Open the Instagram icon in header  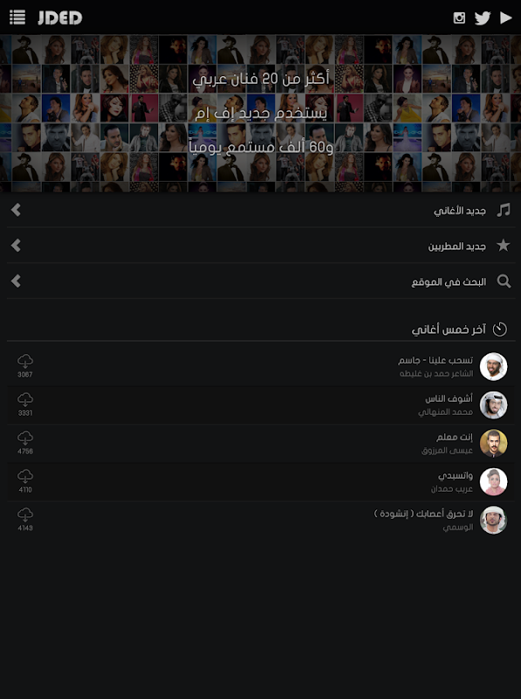pos(459,17)
